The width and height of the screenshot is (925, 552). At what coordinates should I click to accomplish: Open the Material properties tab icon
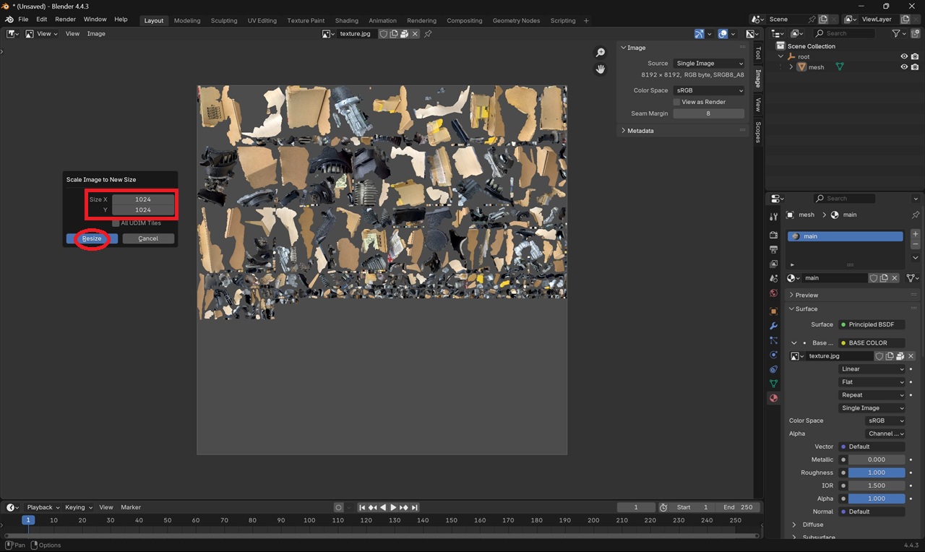click(773, 398)
